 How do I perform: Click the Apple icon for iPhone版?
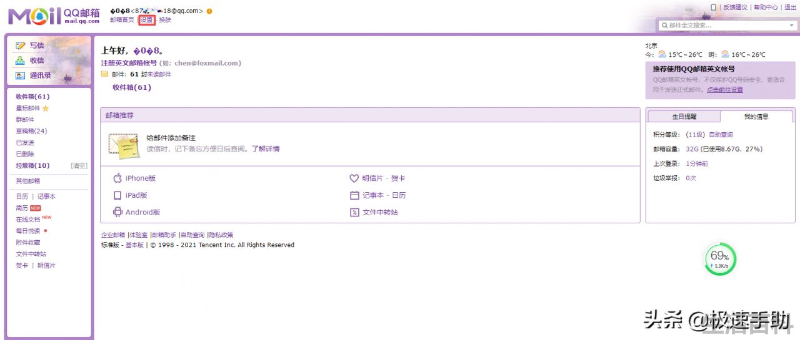tap(117, 178)
